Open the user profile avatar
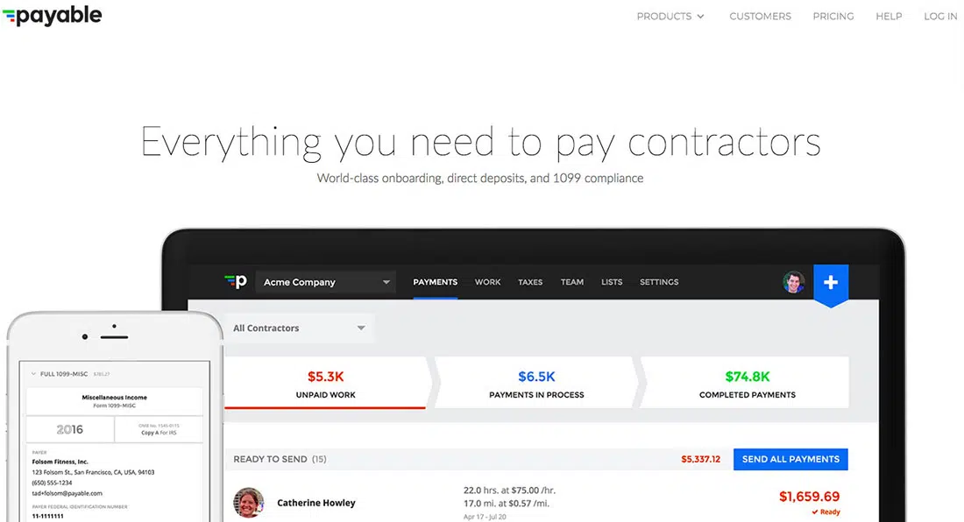This screenshot has width=964, height=522. coord(794,282)
